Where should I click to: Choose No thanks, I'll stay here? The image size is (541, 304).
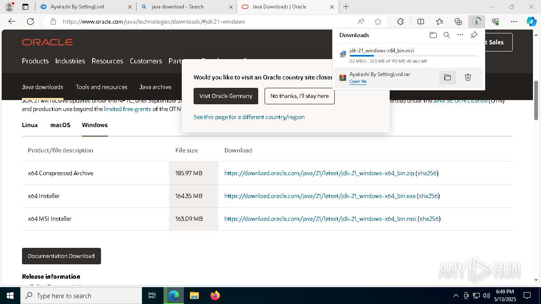tap(300, 96)
